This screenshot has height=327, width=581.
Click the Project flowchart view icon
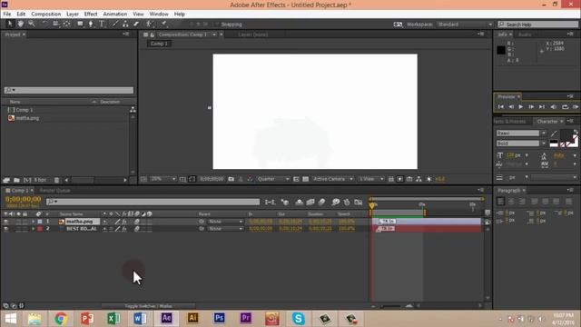tap(133, 110)
